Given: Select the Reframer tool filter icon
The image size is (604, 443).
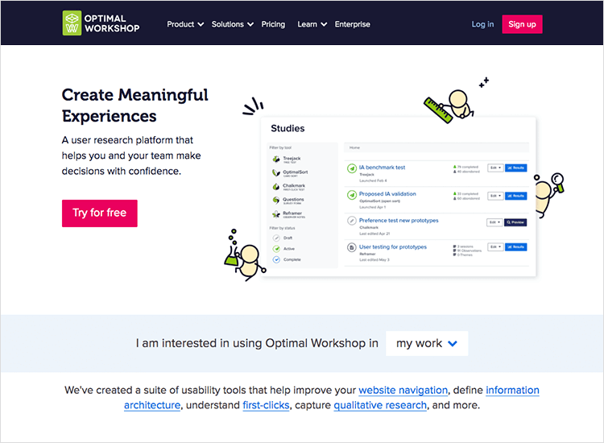Looking at the screenshot, I should click(x=276, y=214).
